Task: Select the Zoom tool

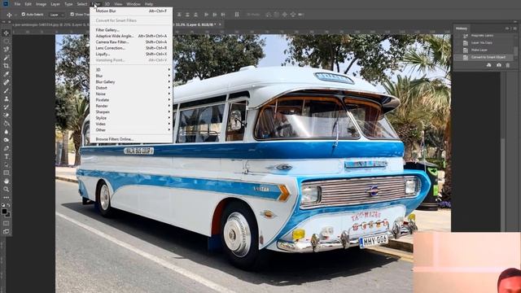Action: pyautogui.click(x=7, y=190)
